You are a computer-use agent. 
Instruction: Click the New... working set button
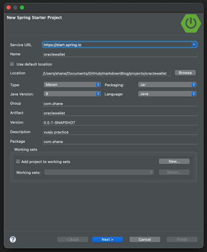tap(174, 161)
